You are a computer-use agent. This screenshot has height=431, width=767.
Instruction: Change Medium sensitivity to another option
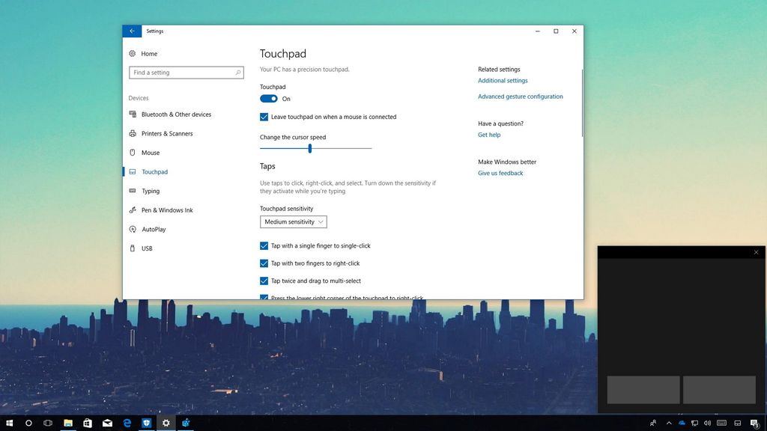point(293,221)
